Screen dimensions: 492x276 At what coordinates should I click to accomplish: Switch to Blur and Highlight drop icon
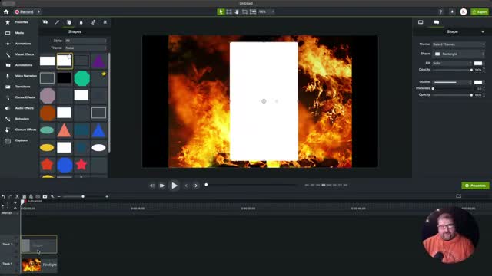tap(81, 22)
